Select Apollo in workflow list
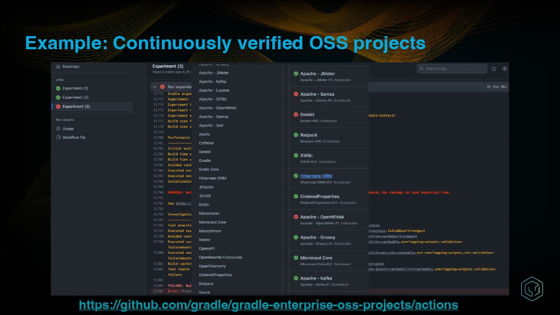The height and width of the screenshot is (315, 560). pyautogui.click(x=205, y=135)
